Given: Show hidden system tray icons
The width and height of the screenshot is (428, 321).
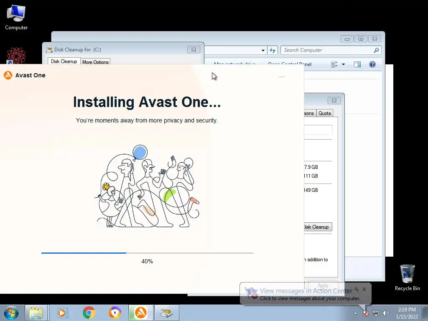Looking at the screenshot, I should [355, 313].
